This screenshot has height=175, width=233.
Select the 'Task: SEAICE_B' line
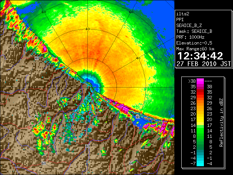[194, 31]
